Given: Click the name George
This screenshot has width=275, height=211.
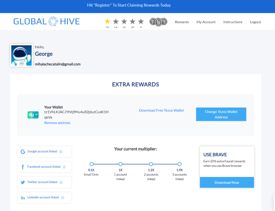Looking at the screenshot, I should (44, 54).
